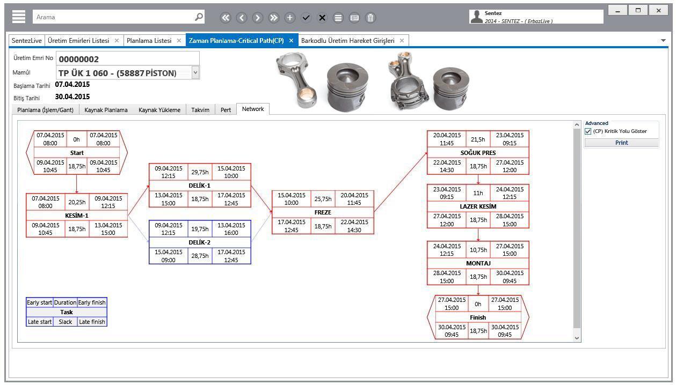Open the list view toolbar icon
The image size is (676, 385).
coord(338,18)
